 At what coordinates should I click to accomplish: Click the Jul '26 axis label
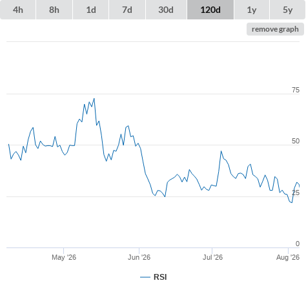[212, 257]
